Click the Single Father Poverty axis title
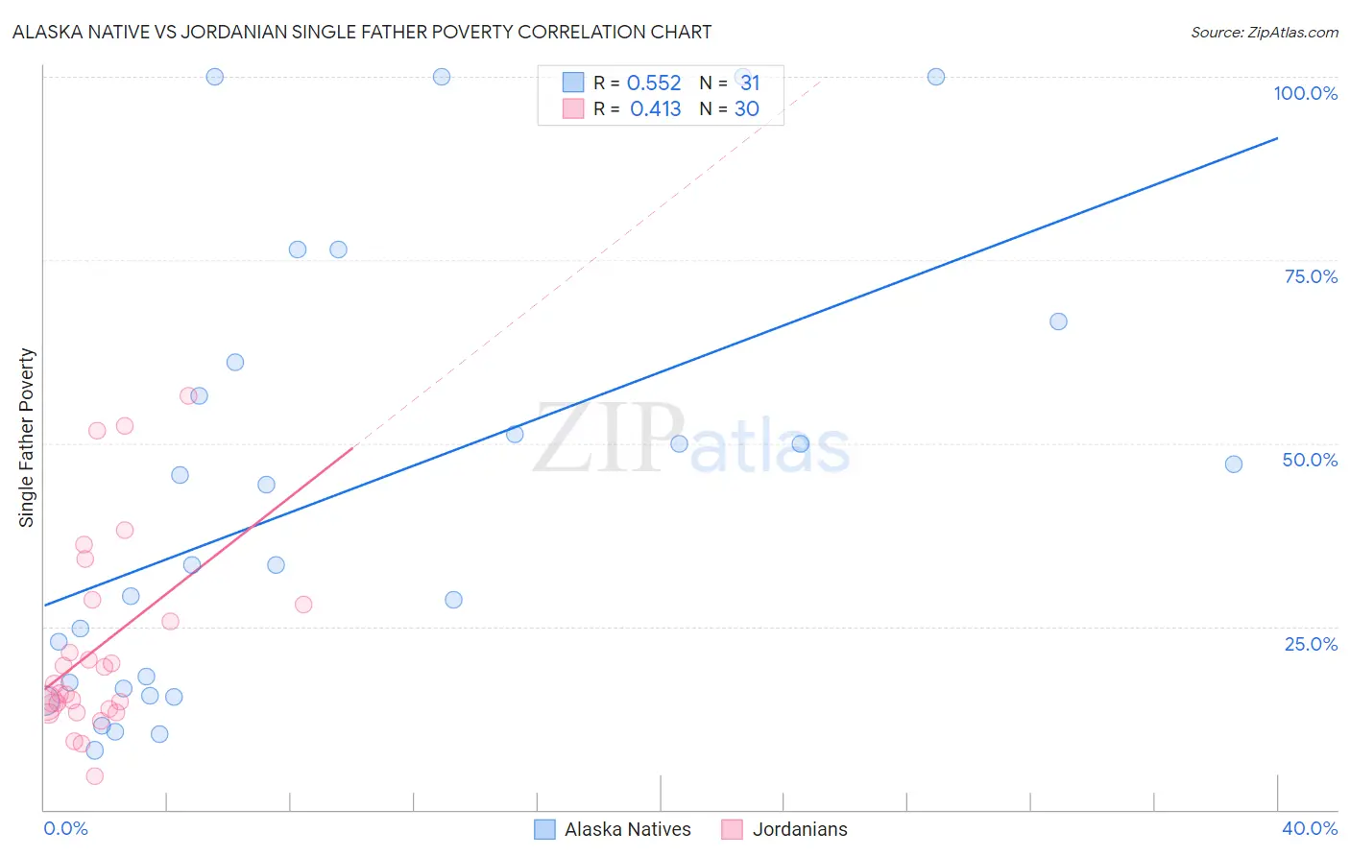 pyautogui.click(x=27, y=438)
